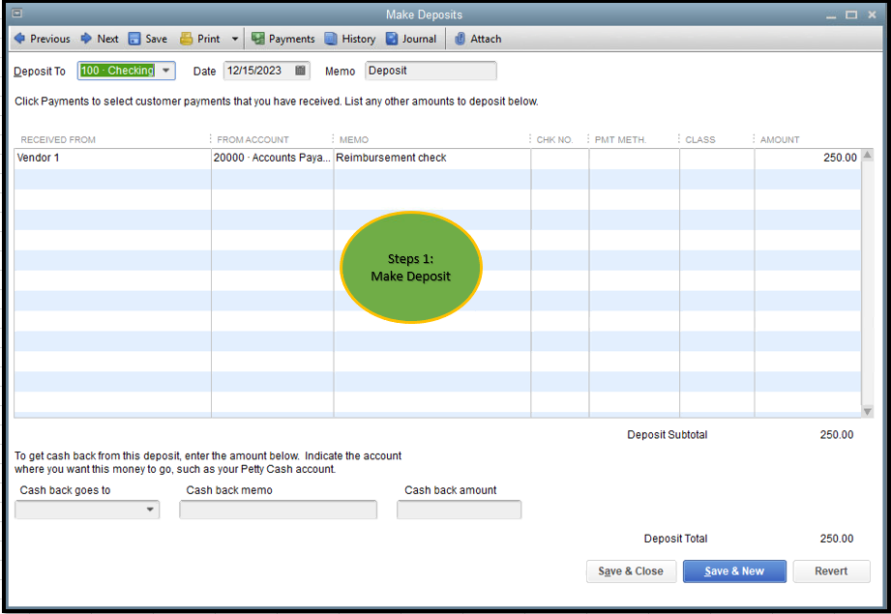Open the Print dropdown arrow

[235, 40]
